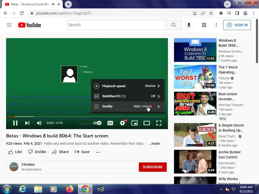
Task: Click the SIGN IN button
Action: click(x=237, y=25)
